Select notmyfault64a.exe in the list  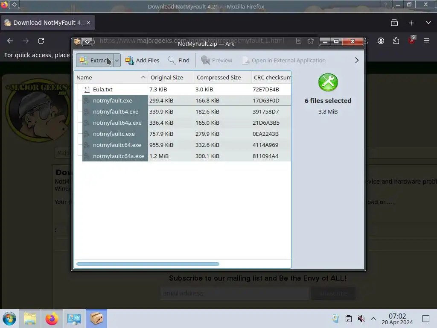(x=183, y=123)
